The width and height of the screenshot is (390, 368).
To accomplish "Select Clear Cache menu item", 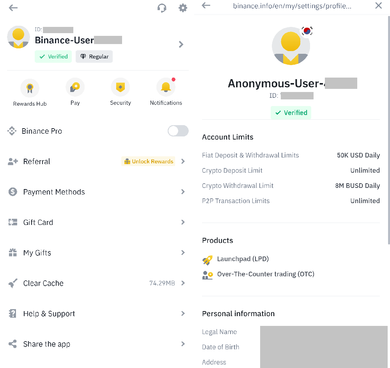I will click(x=97, y=283).
